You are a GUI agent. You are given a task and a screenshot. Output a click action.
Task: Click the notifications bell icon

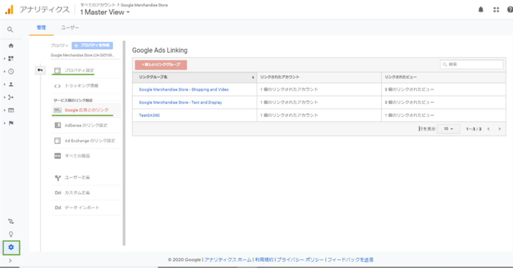tap(480, 10)
